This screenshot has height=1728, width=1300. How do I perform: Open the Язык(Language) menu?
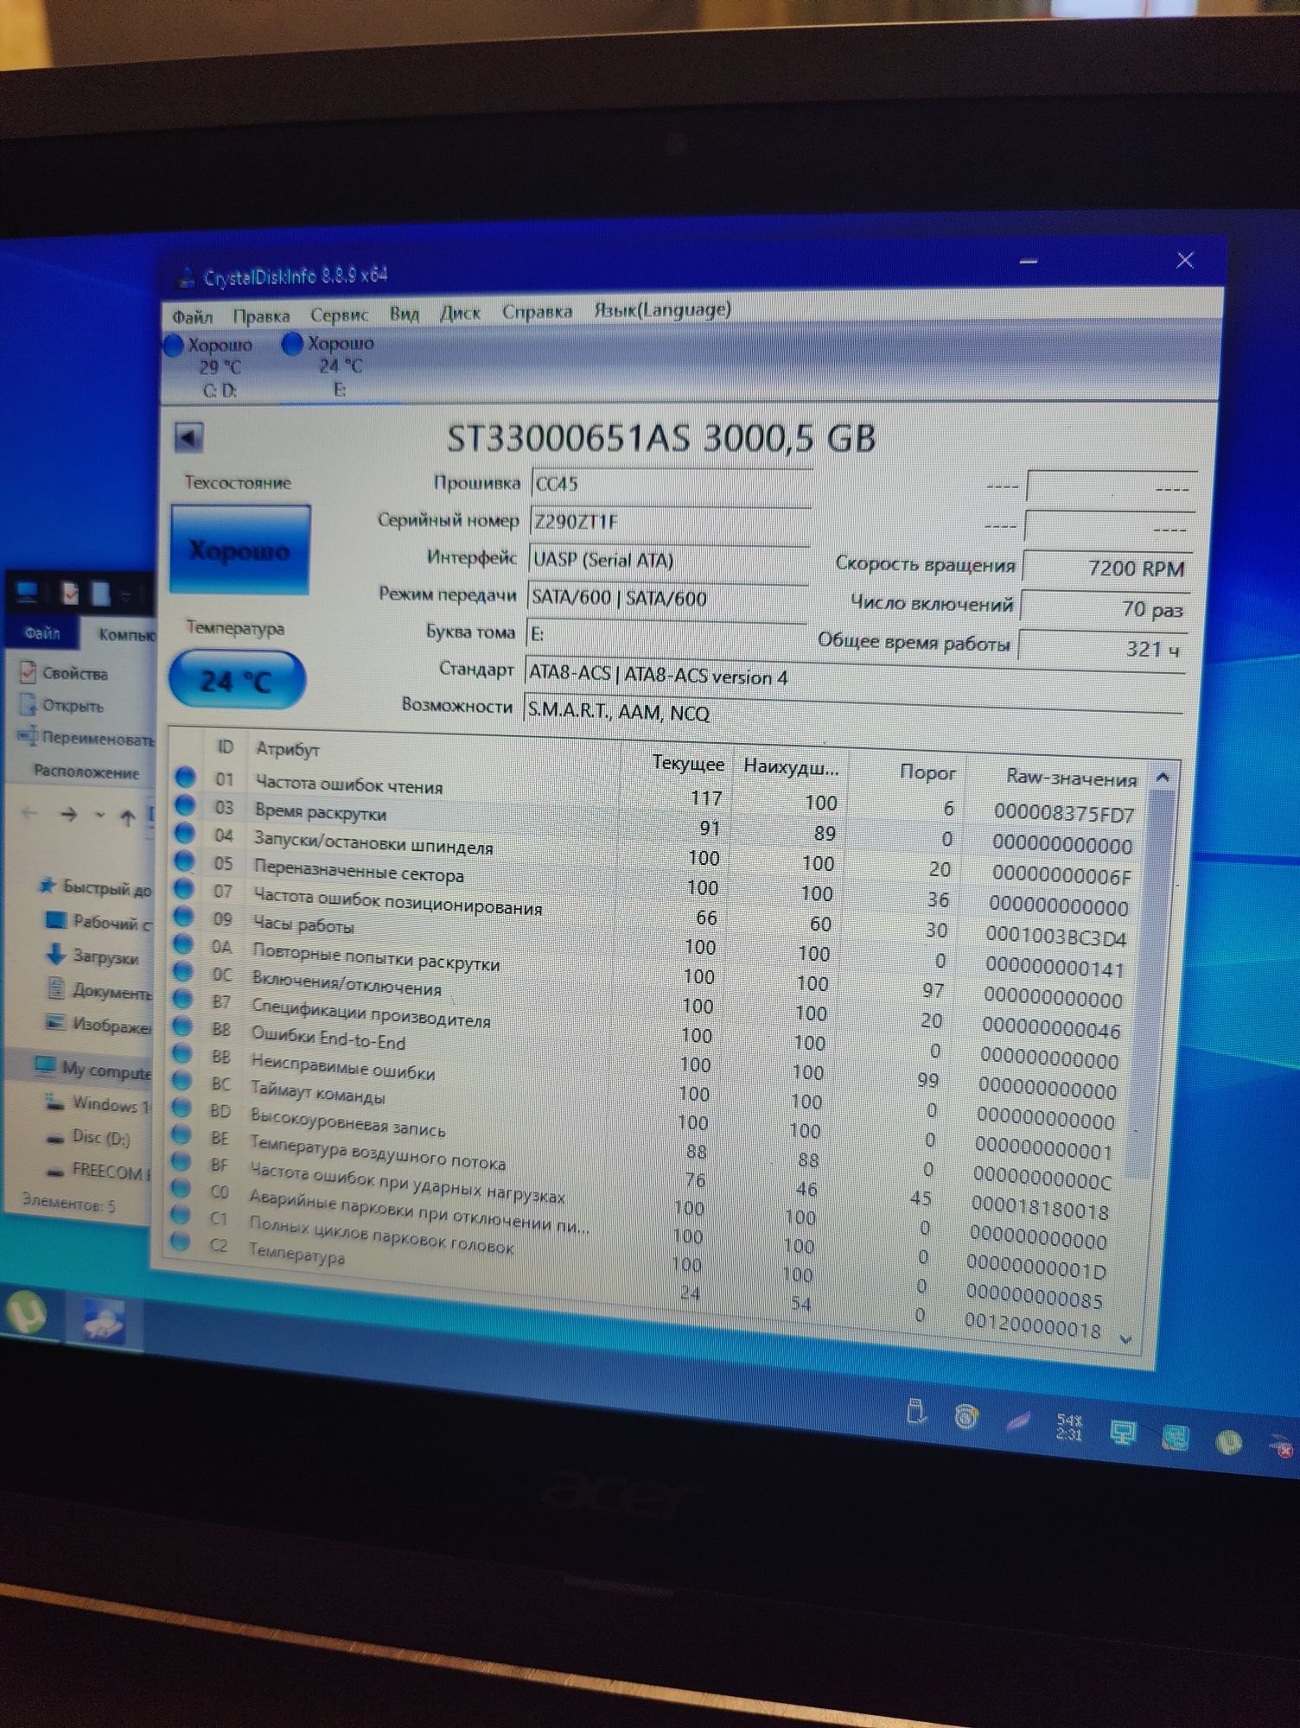click(662, 309)
